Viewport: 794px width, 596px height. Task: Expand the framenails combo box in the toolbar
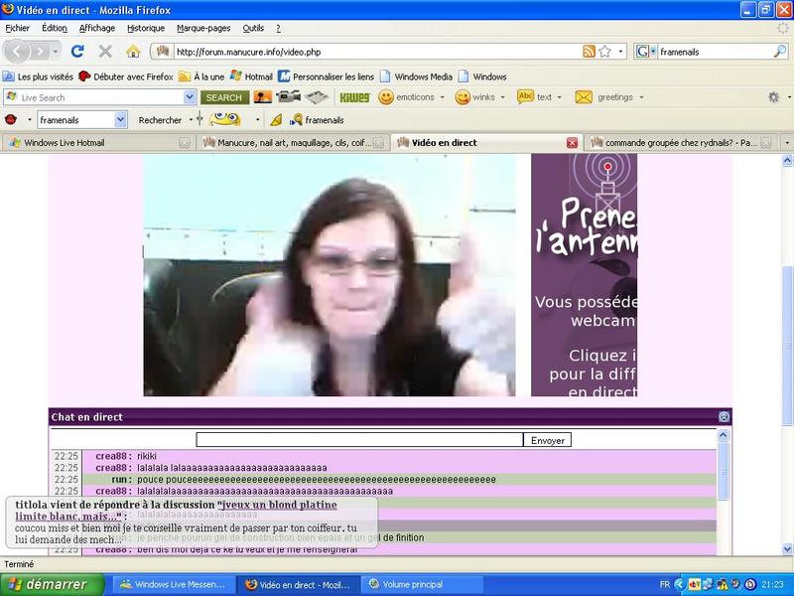pyautogui.click(x=120, y=119)
